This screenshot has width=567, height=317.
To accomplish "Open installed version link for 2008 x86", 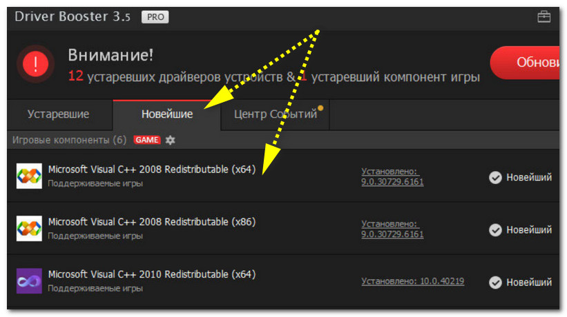I will point(392,229).
